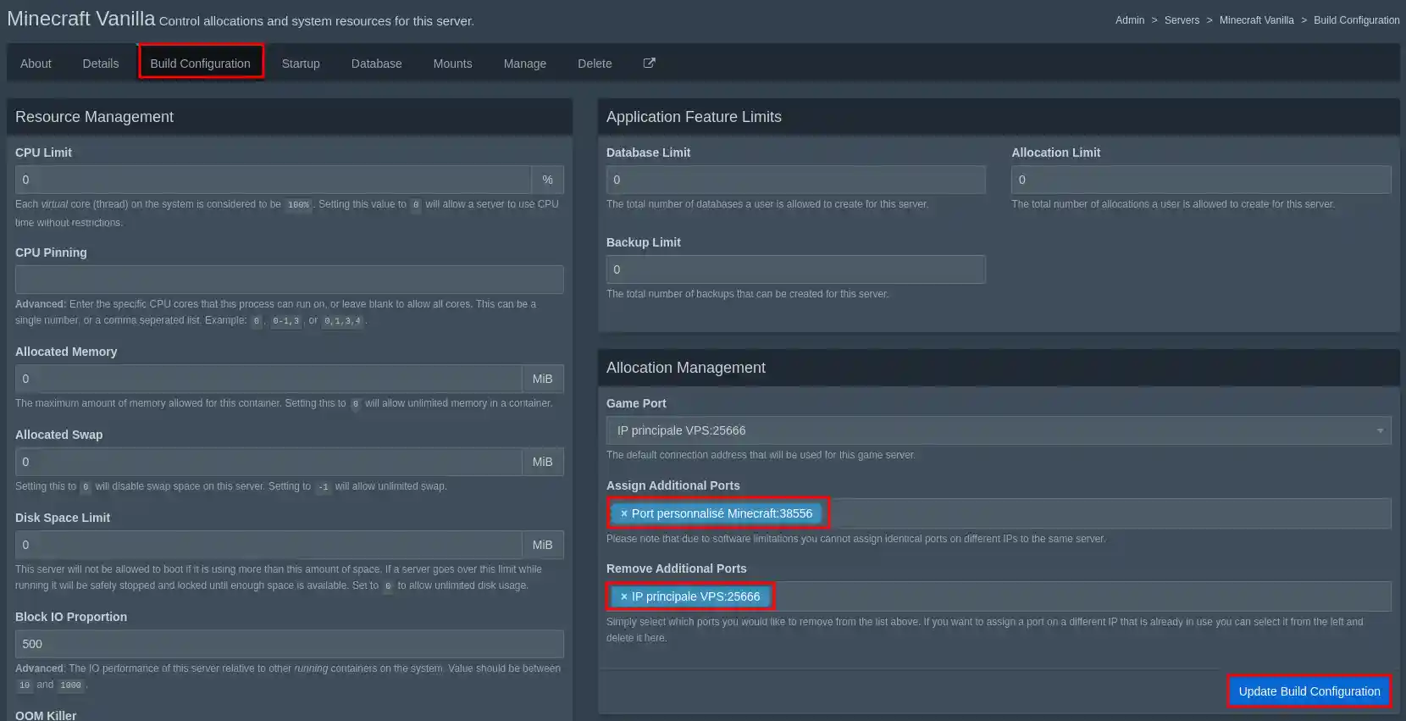Edit the Block IO Proportion value 500
The image size is (1406, 721).
click(x=290, y=644)
